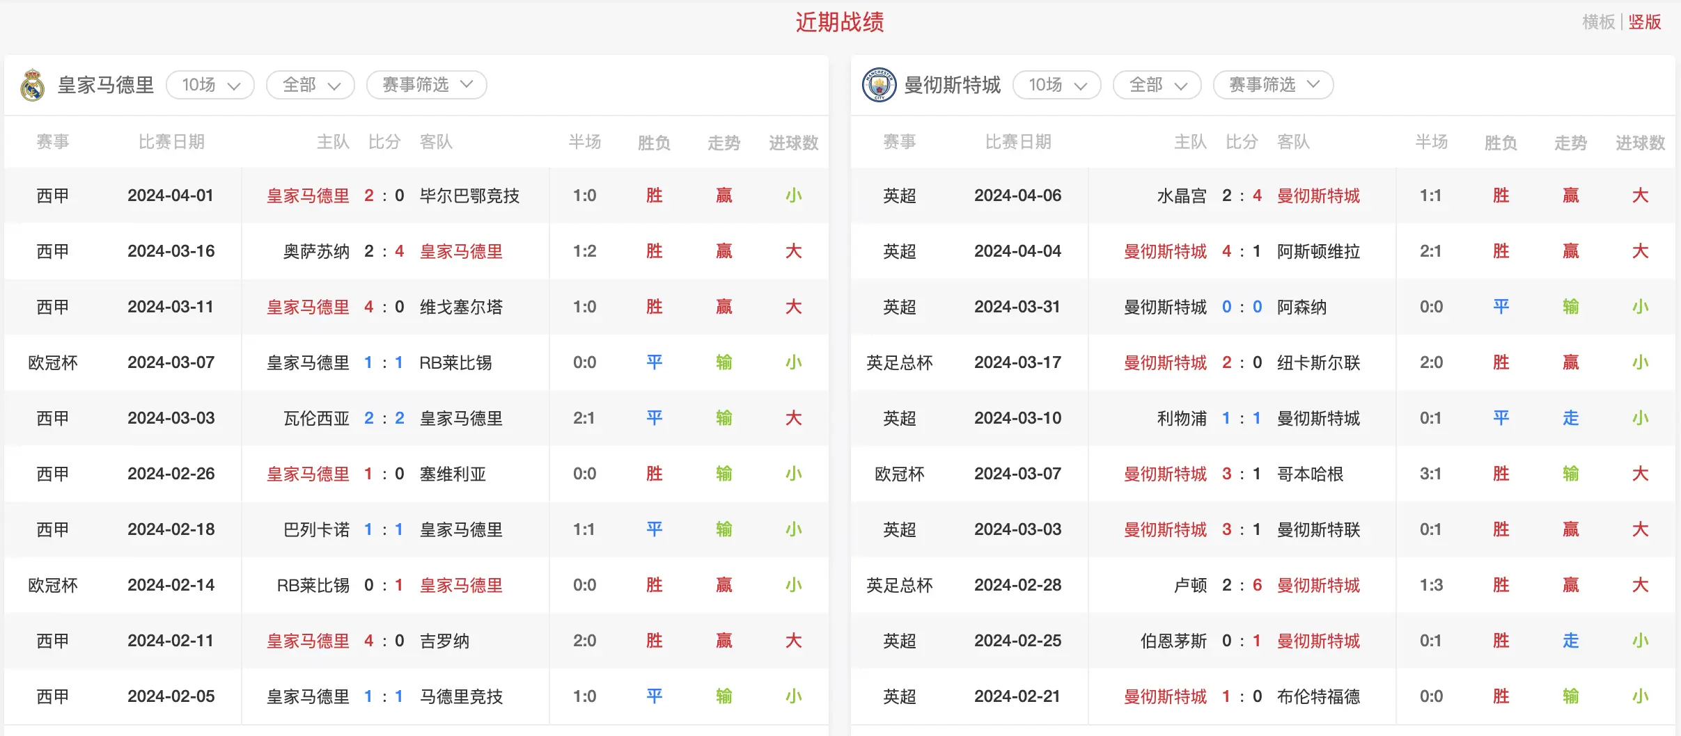
Task: Click half-time 3:1 in 哥本哈根 row
Action: pyautogui.click(x=1430, y=474)
